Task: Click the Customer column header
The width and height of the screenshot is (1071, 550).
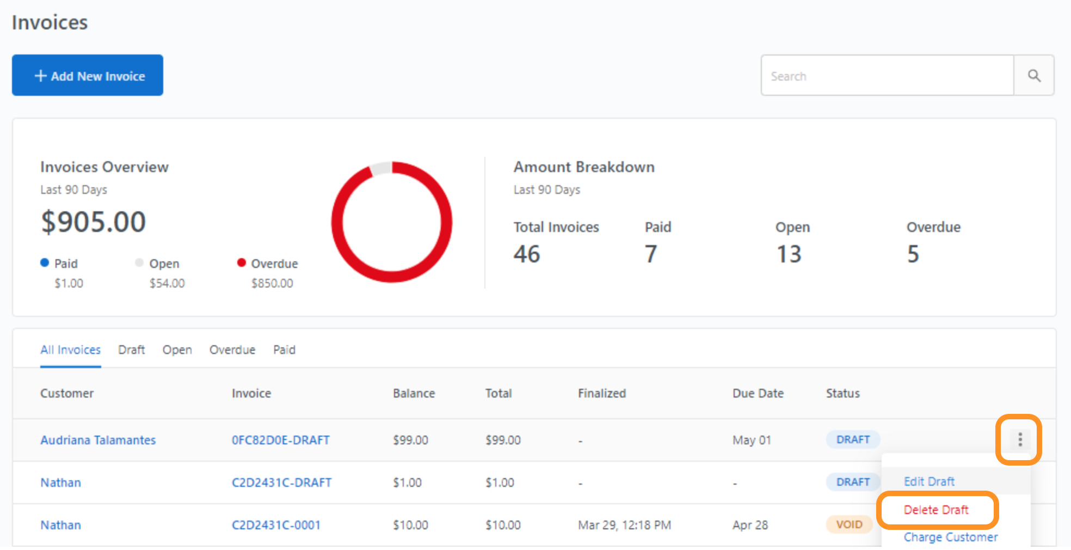Action: pos(67,393)
